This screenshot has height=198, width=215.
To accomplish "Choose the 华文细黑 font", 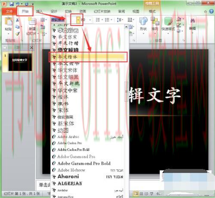I will (x=87, y=77).
